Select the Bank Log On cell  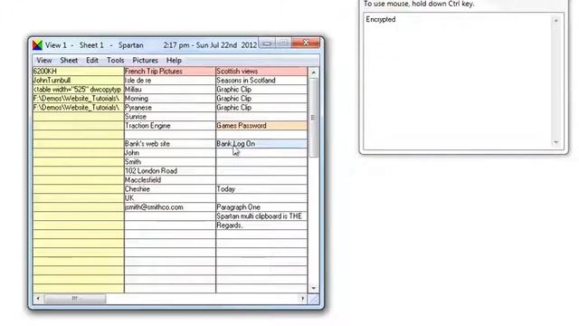pos(261,144)
